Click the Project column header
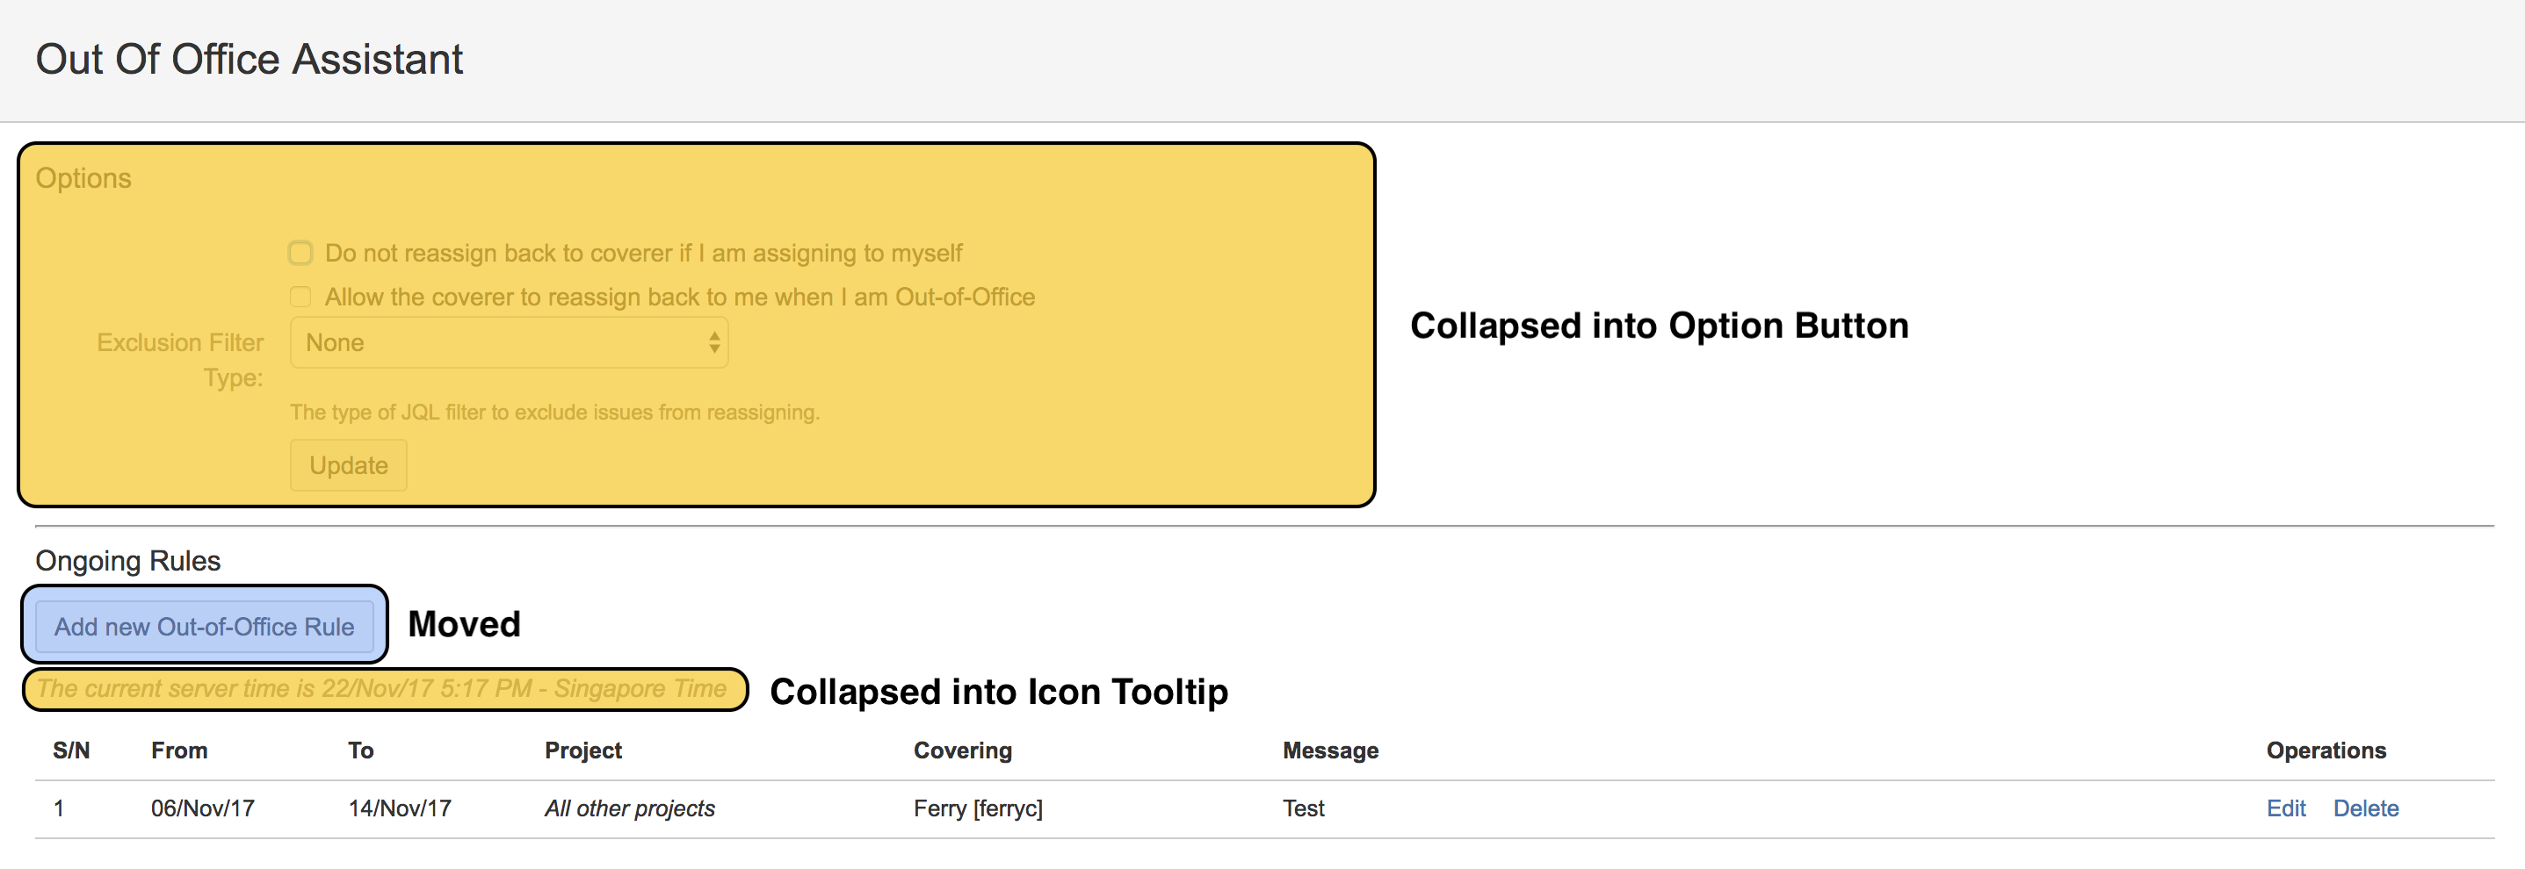 [583, 750]
